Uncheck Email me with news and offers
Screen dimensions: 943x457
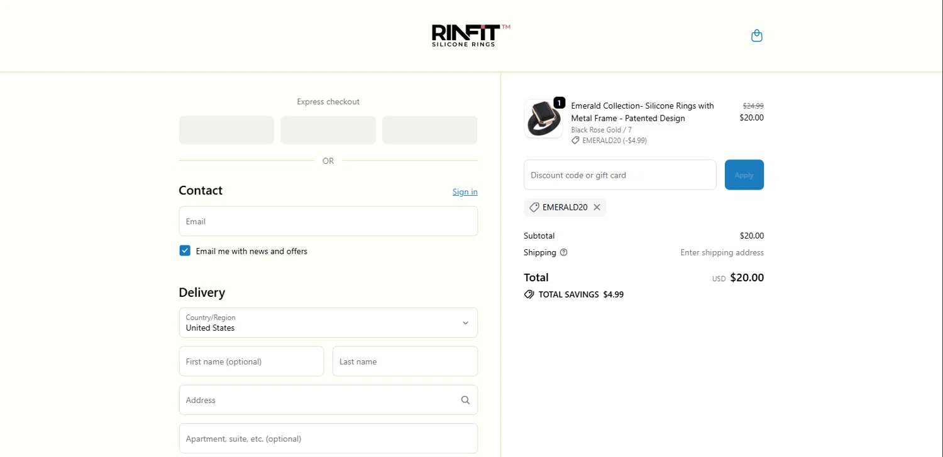[185, 250]
